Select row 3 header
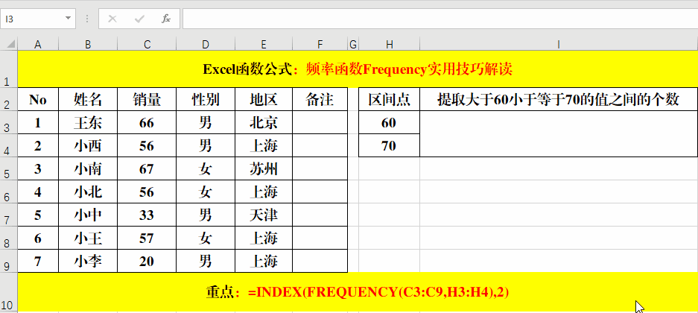Image resolution: width=698 pixels, height=313 pixels. (x=9, y=122)
